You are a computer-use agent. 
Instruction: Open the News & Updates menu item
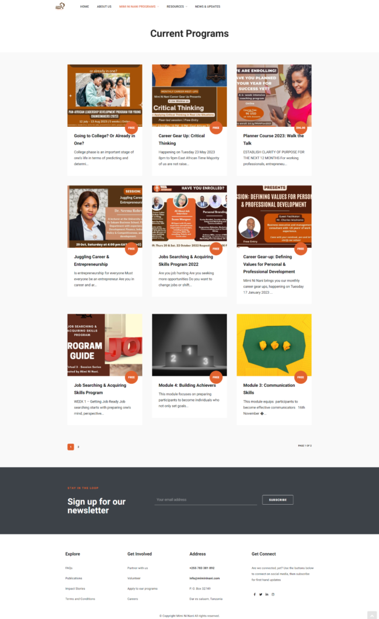pyautogui.click(x=208, y=6)
